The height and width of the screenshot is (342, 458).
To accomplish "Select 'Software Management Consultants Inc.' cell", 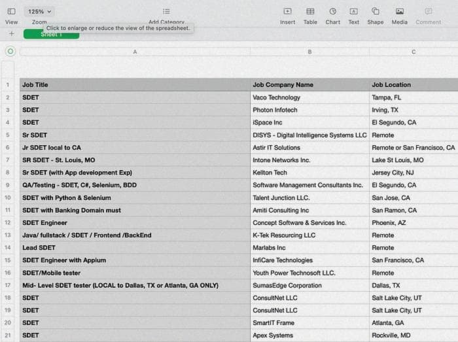I will (x=309, y=185).
